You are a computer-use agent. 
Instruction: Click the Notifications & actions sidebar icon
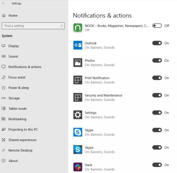pyautogui.click(x=3, y=67)
